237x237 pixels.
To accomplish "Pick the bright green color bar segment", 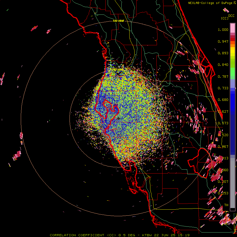I will pos(233,72).
